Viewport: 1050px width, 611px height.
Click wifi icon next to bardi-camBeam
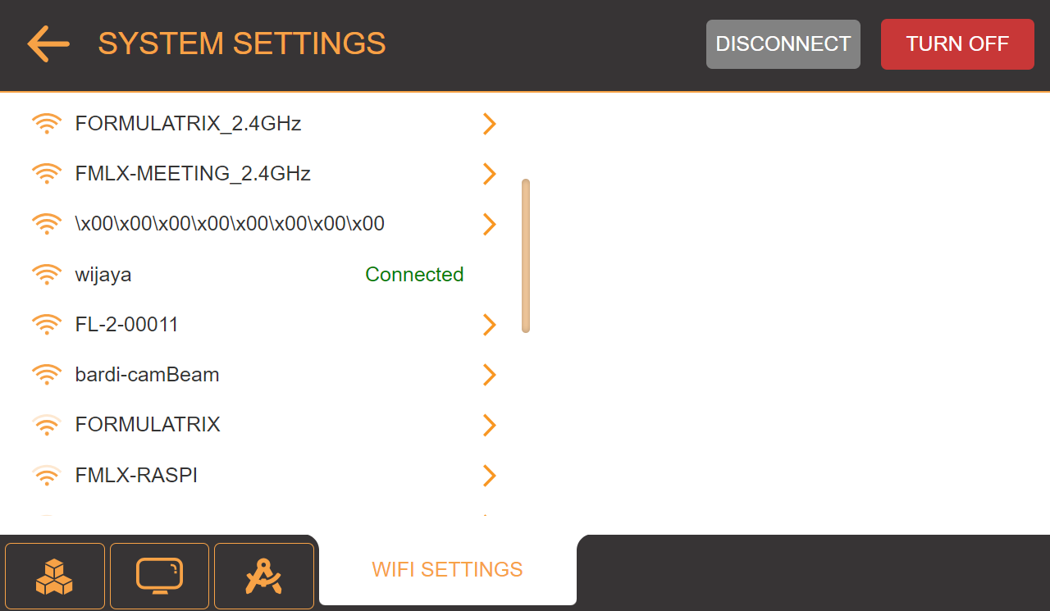[47, 375]
